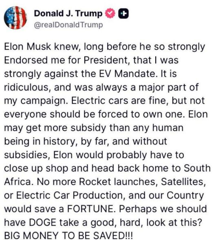Viewport: 214px width, 240px height.
Task: Open the @realDonaldTrump handle link
Action: (68, 25)
